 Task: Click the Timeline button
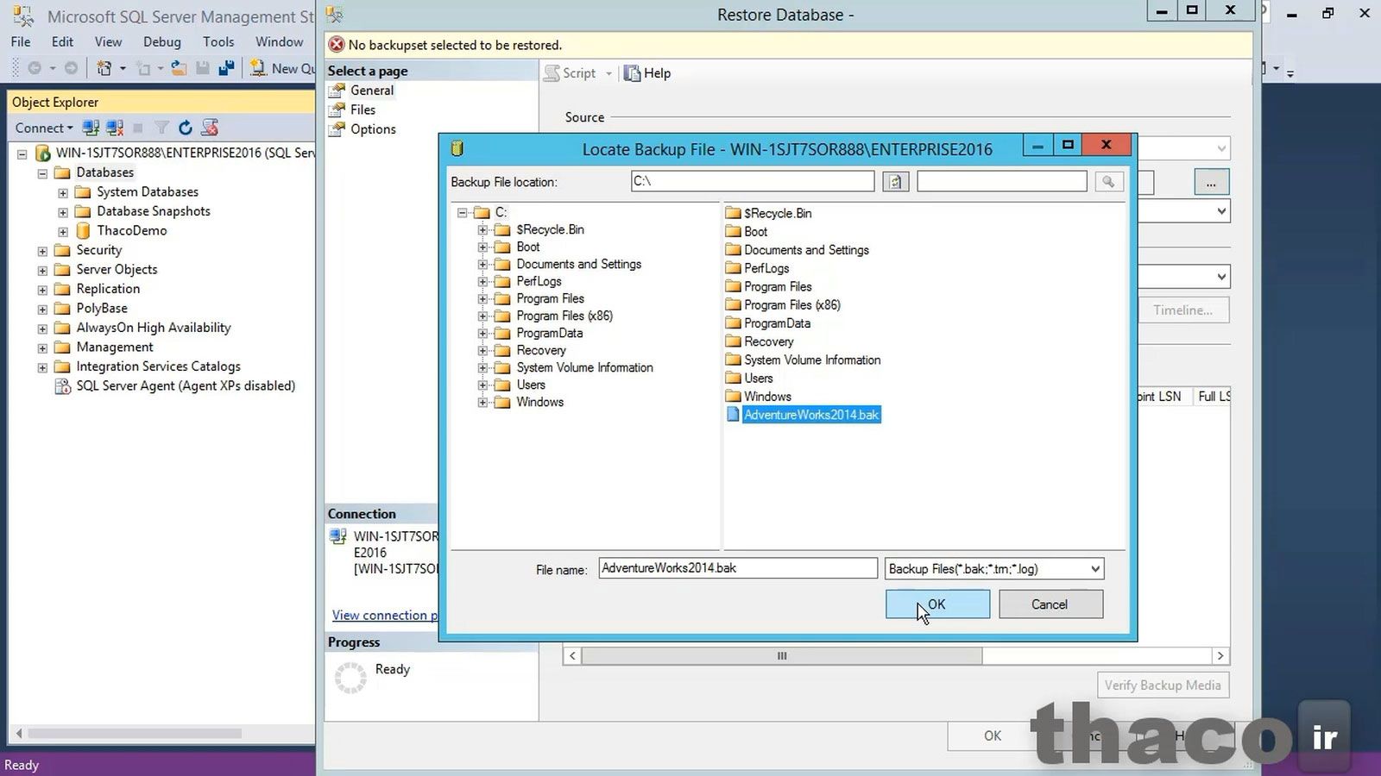click(x=1182, y=310)
